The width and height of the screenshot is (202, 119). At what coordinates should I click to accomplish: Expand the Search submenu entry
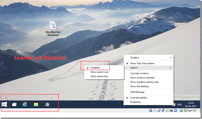[149, 68]
